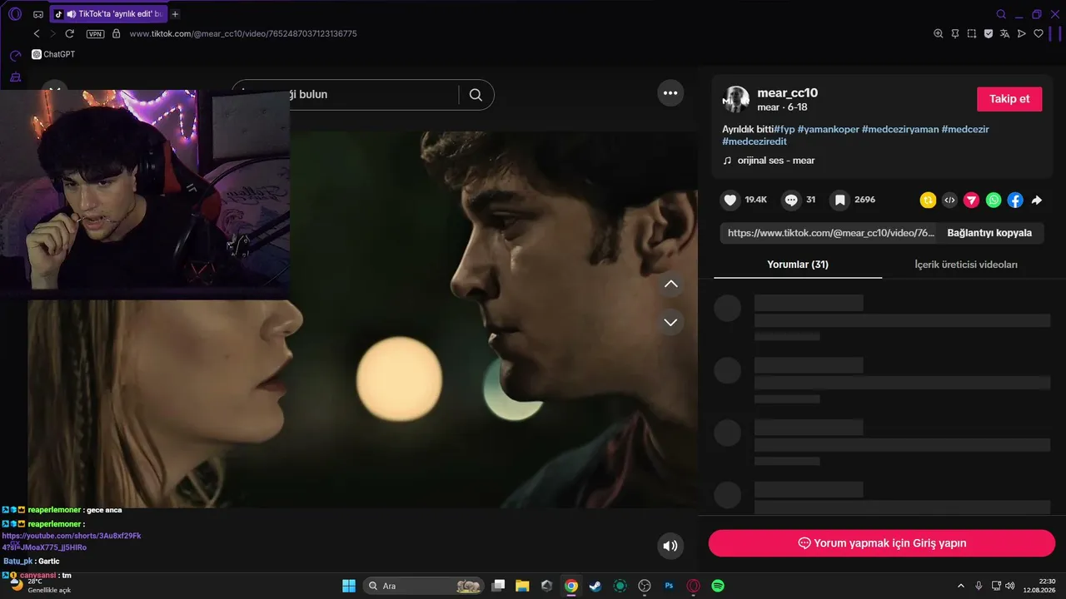Click the TikTok URL address field
This screenshot has height=599, width=1066.
243,33
